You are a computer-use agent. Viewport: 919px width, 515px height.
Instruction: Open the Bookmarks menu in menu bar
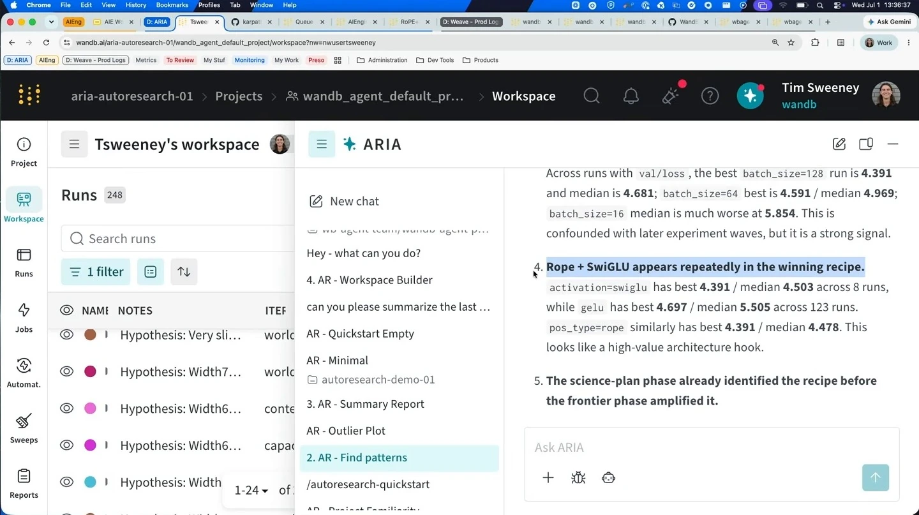pyautogui.click(x=172, y=5)
